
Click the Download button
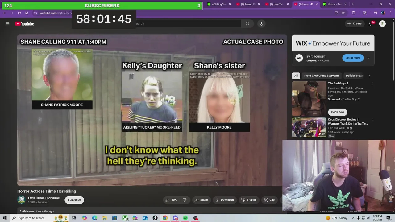coord(225,200)
